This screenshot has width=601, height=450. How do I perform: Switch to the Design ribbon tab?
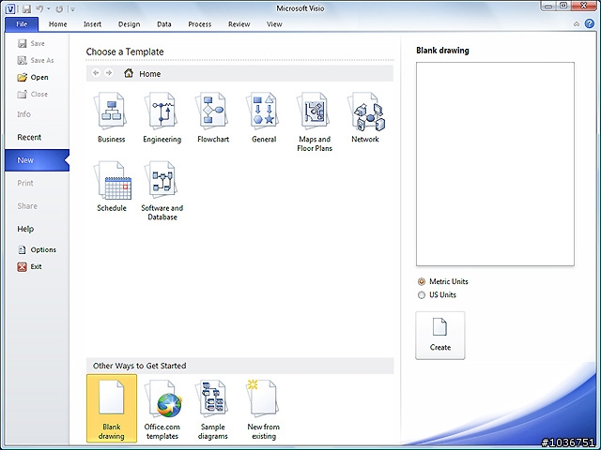click(x=129, y=24)
